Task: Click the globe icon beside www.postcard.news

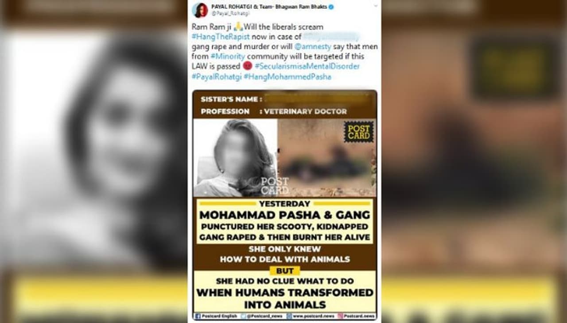Action: click(289, 316)
